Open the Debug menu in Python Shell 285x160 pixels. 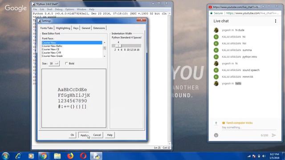(x=58, y=9)
